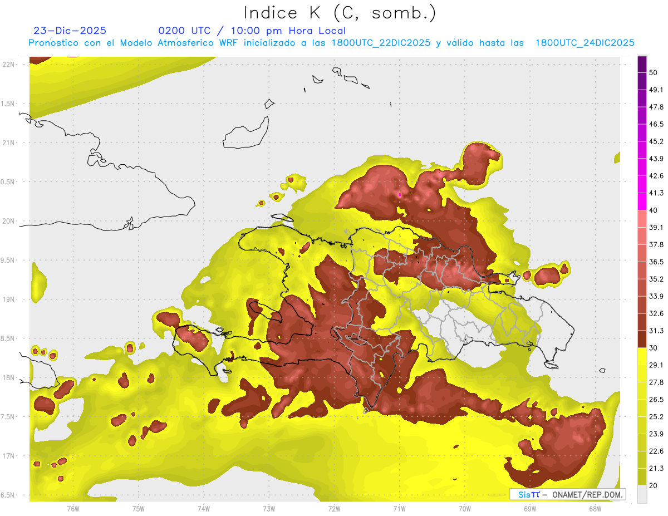Viewport: 668px width, 516px height.
Task: Click the "0200 UTC / 10:00 pm Hora Local" time label
Action: (x=252, y=31)
